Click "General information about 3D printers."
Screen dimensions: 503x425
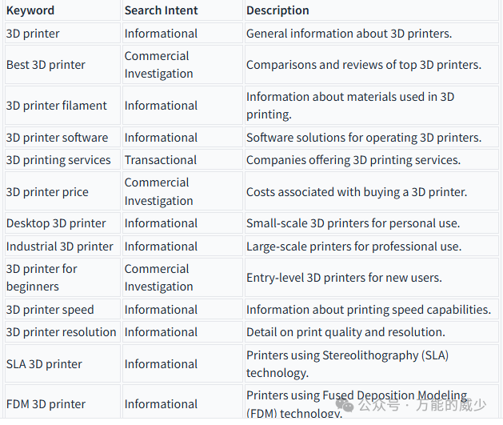(x=349, y=34)
